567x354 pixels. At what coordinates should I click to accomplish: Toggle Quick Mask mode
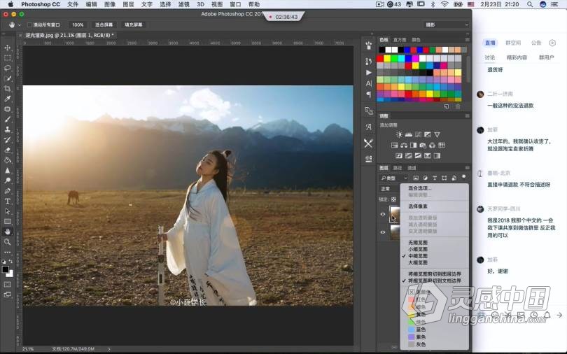point(7,285)
